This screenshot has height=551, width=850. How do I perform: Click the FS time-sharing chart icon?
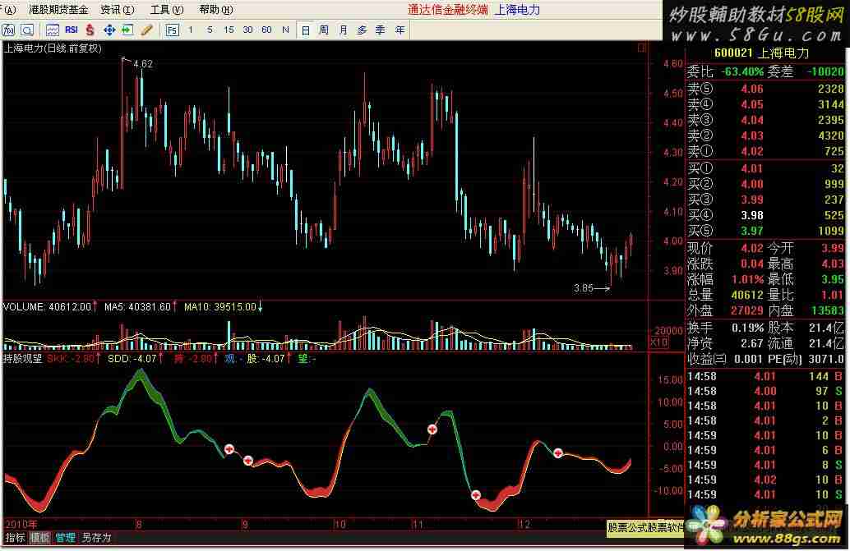tap(172, 30)
